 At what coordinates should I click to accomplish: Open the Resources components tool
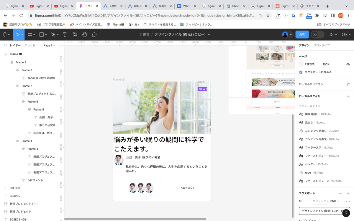pos(75,34)
